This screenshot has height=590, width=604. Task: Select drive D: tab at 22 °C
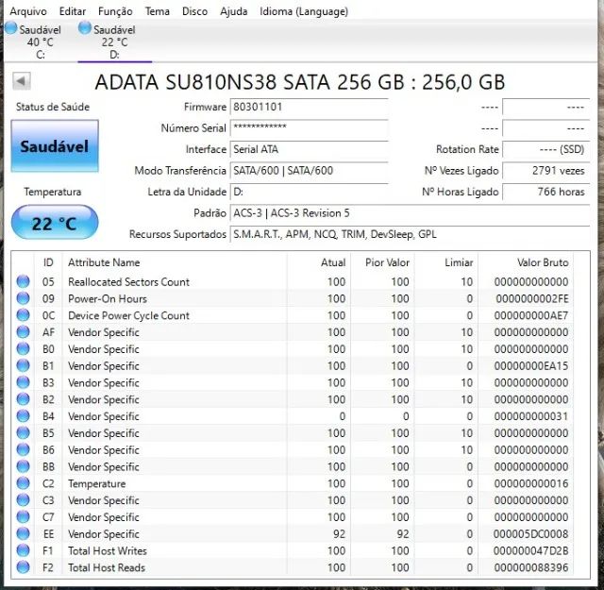[x=115, y=42]
